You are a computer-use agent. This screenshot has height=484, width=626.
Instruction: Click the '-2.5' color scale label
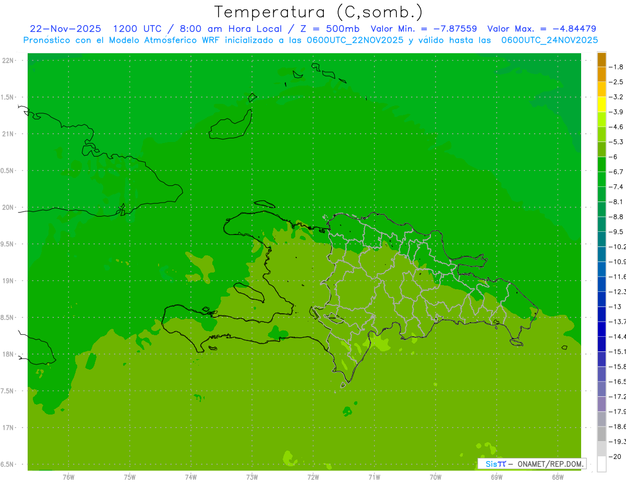pyautogui.click(x=617, y=82)
